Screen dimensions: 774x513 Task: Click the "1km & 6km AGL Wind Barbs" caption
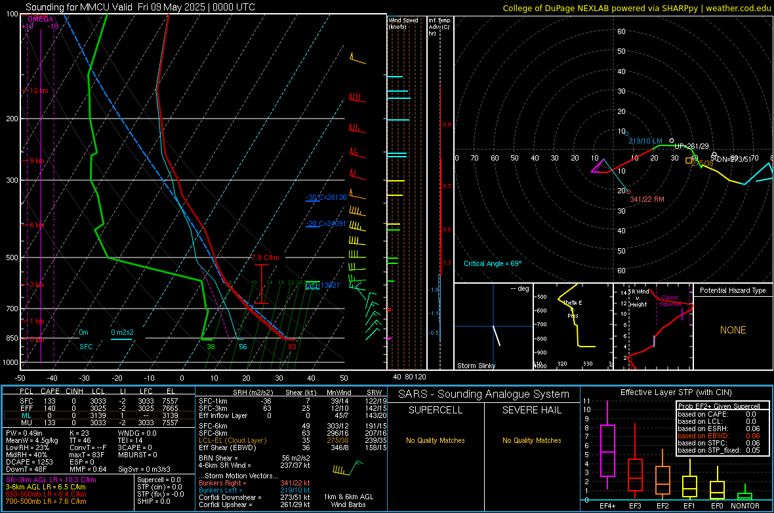coord(348,501)
